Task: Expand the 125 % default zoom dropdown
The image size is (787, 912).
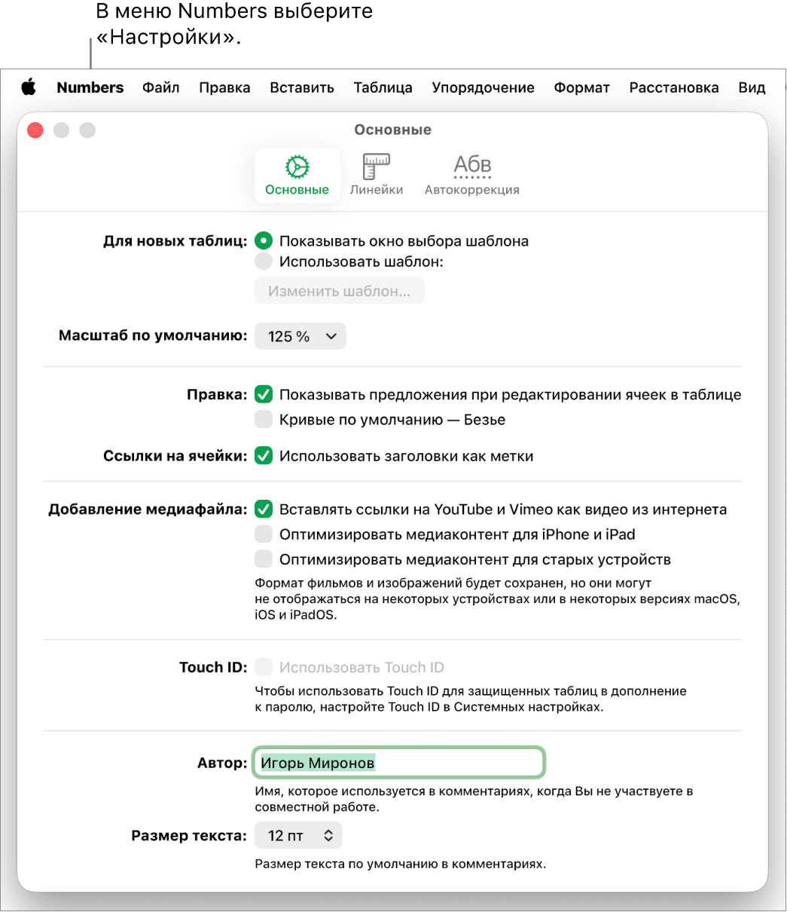Action: 300,336
